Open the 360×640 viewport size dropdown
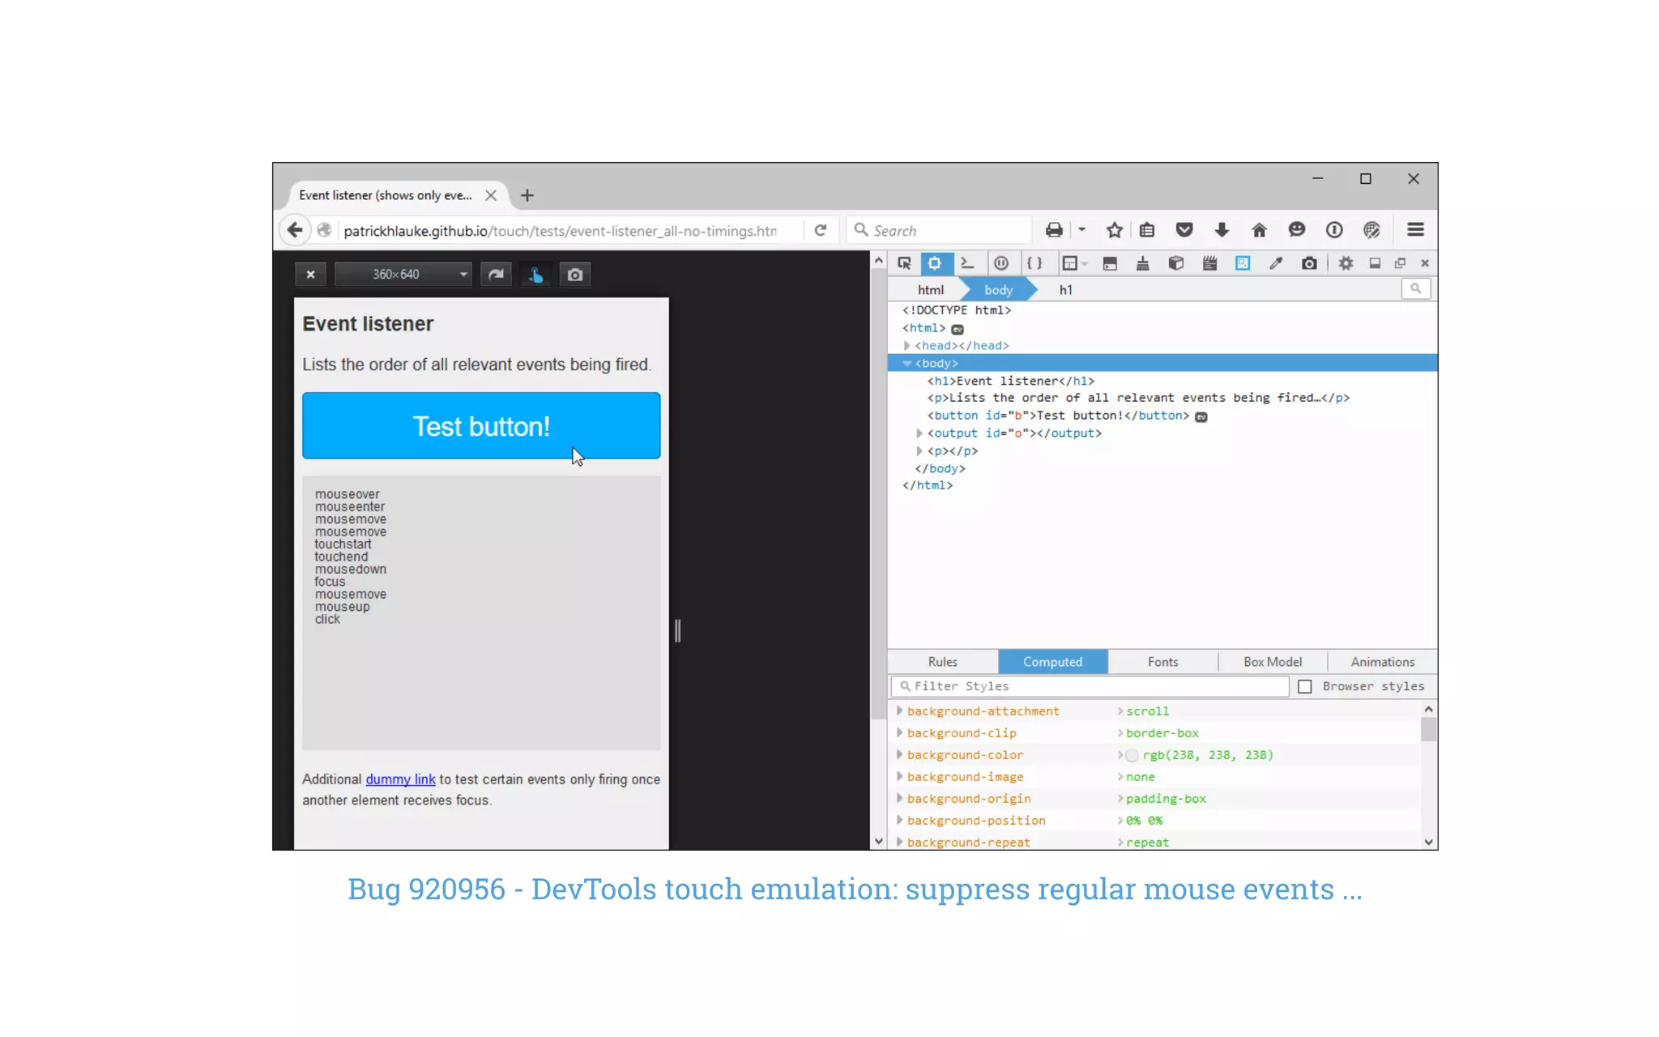This screenshot has height=1037, width=1659. [x=403, y=275]
